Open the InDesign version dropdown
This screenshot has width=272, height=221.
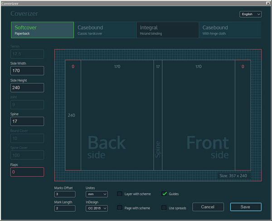point(97,208)
